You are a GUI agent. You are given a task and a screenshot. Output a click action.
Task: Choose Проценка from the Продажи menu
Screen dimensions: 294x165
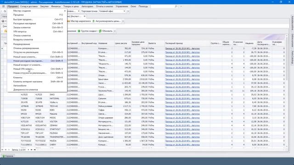[x=37, y=15]
